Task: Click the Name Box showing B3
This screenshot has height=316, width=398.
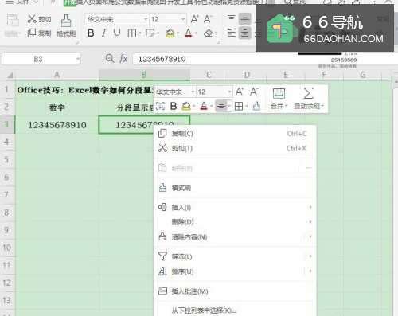Action: coord(38,59)
